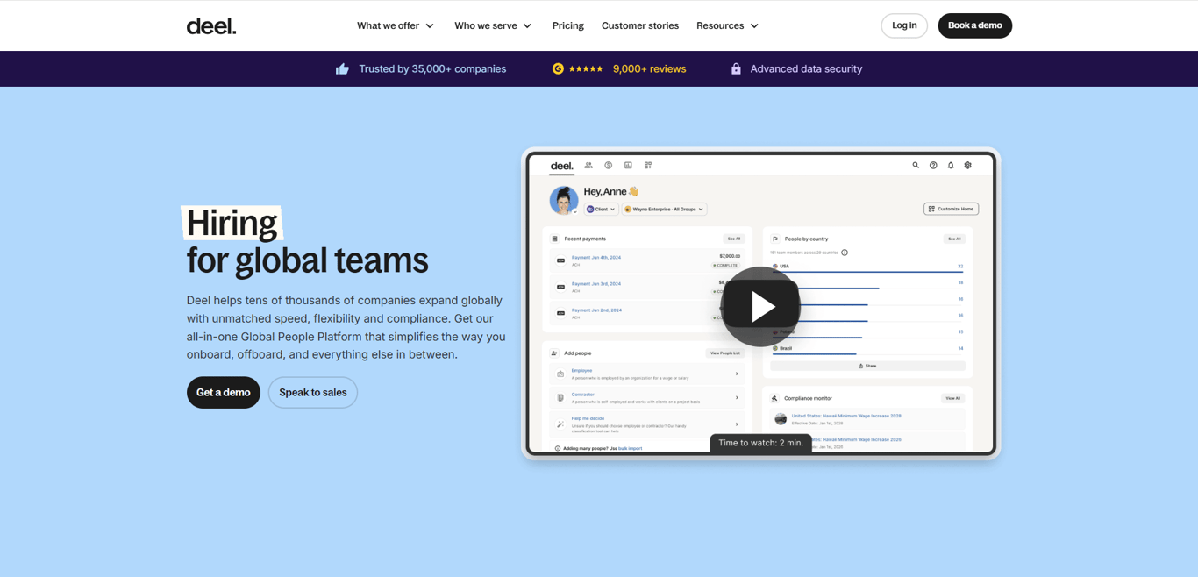The width and height of the screenshot is (1198, 577).
Task: Click the Book a demo button
Action: click(x=975, y=25)
